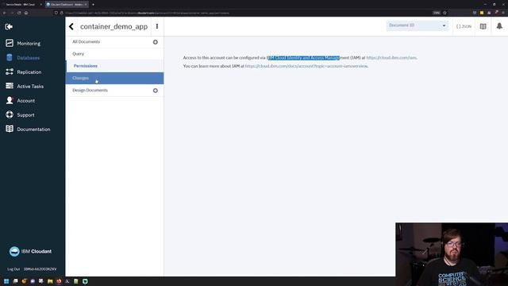
Task: Open notifications with the bell icon
Action: pos(499,26)
